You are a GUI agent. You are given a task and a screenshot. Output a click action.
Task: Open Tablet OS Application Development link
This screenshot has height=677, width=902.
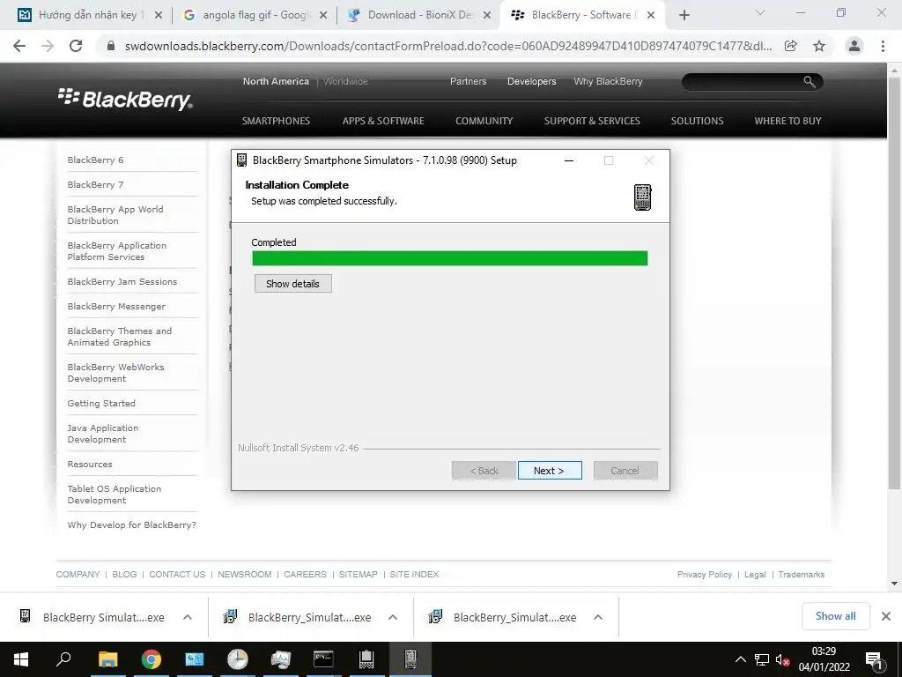[115, 495]
